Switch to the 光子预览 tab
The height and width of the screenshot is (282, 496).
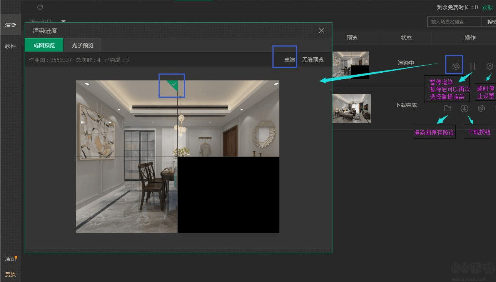click(x=82, y=45)
